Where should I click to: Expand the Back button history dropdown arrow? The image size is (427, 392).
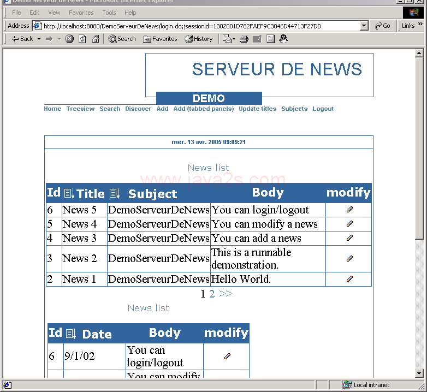click(39, 39)
